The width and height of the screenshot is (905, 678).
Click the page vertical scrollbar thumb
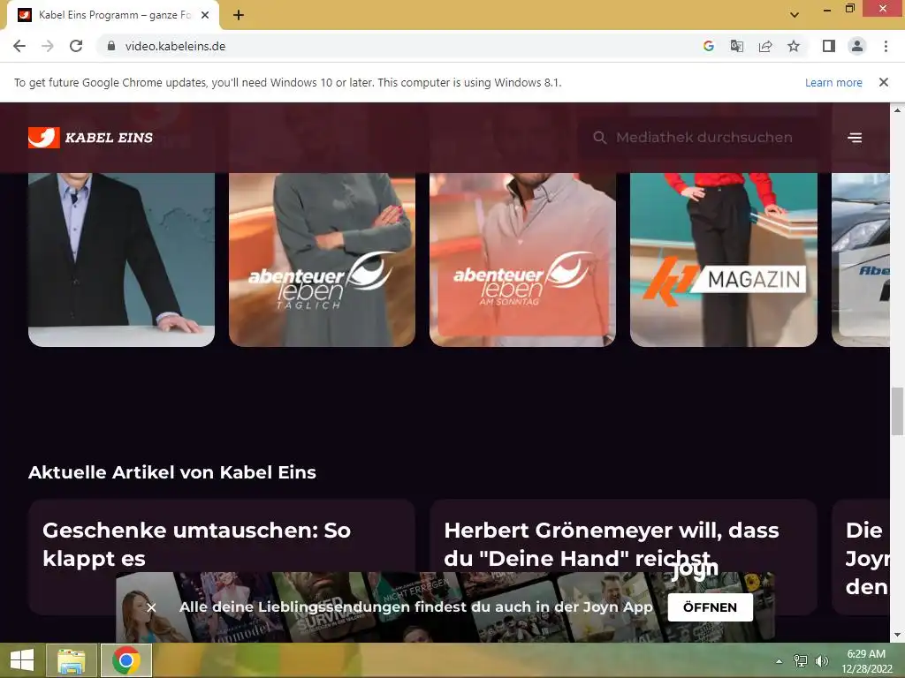click(897, 411)
